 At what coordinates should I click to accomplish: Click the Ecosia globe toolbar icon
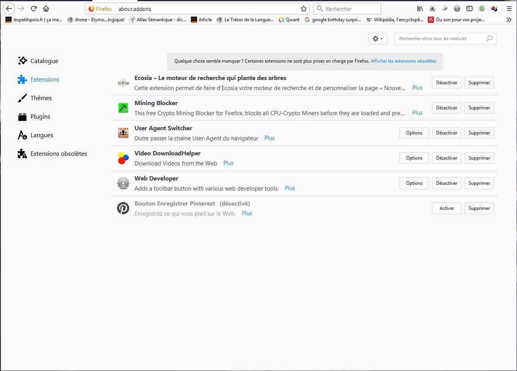482,9
